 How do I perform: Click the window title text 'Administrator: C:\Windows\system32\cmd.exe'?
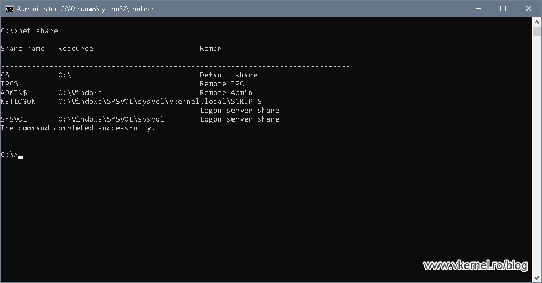[85, 9]
